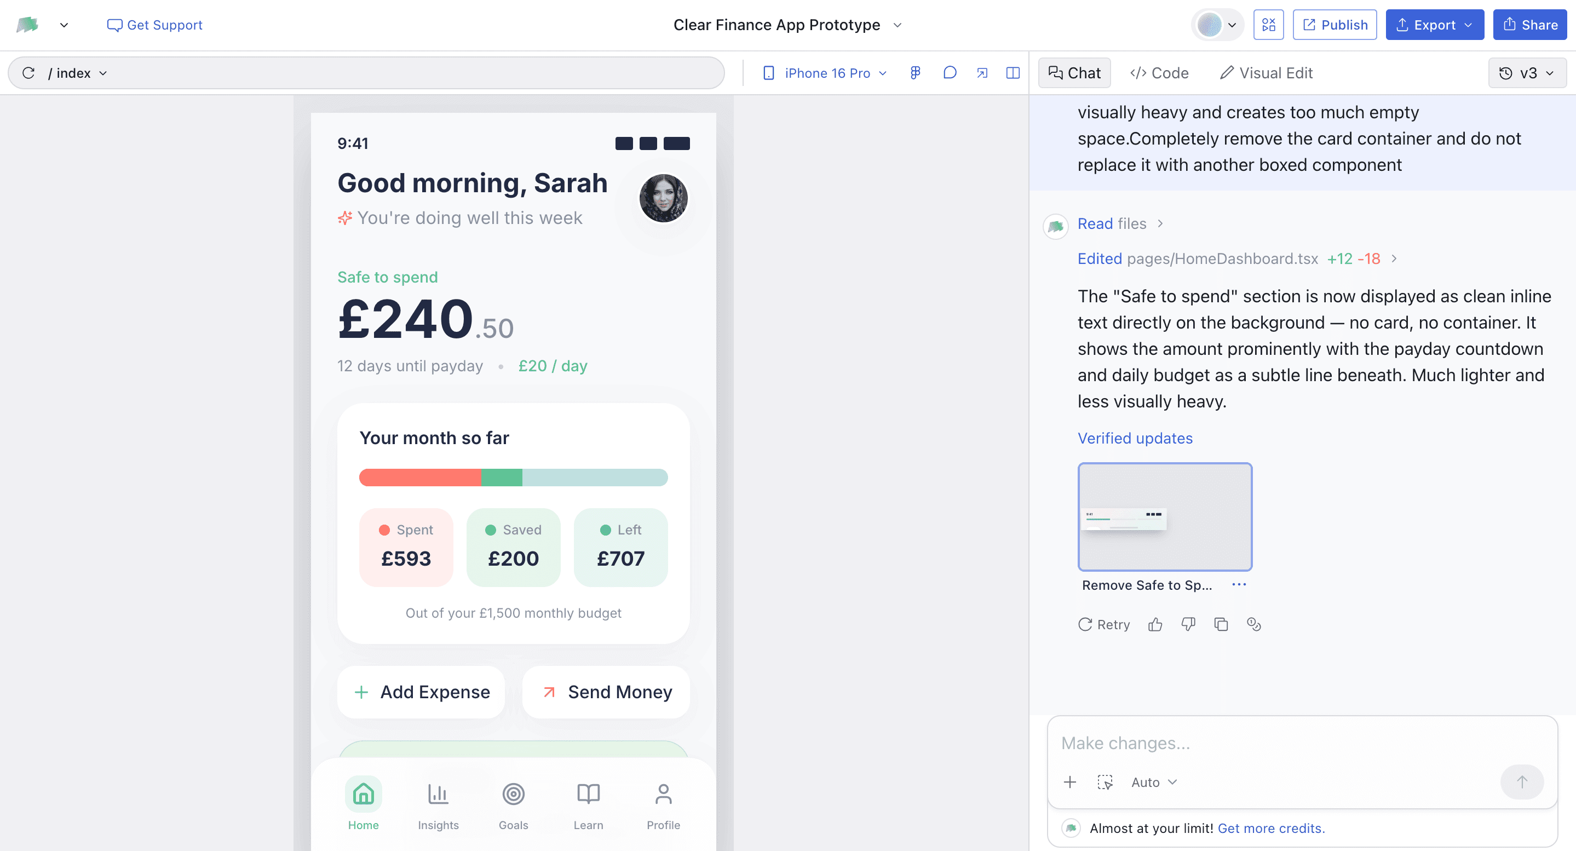
Task: Click the thumbs up feedback icon
Action: [x=1155, y=624]
